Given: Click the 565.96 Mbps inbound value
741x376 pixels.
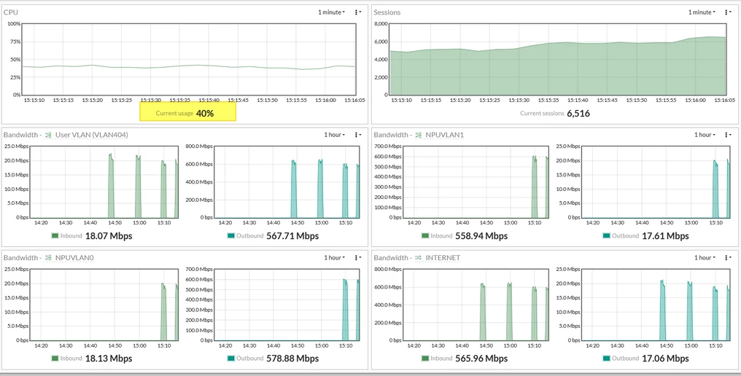Looking at the screenshot, I should [481, 359].
